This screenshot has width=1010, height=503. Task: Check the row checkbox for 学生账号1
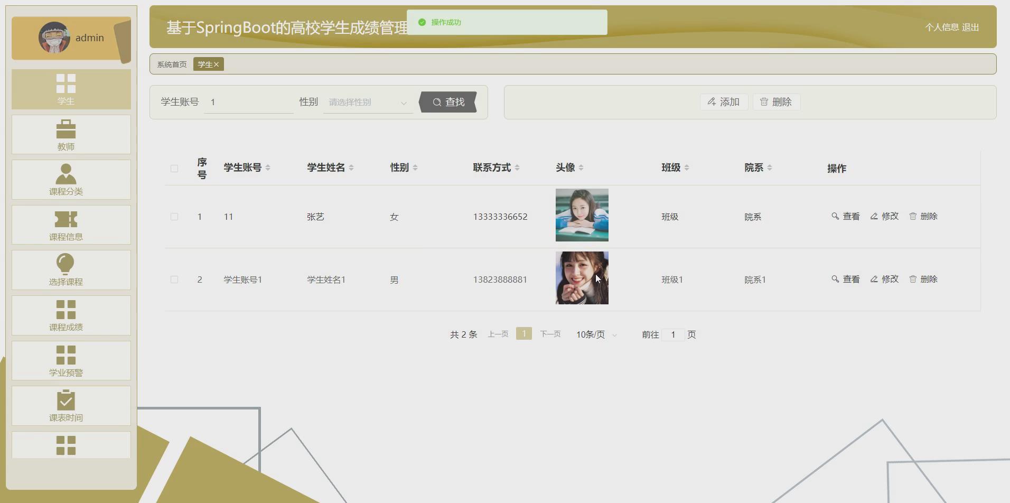click(x=174, y=279)
